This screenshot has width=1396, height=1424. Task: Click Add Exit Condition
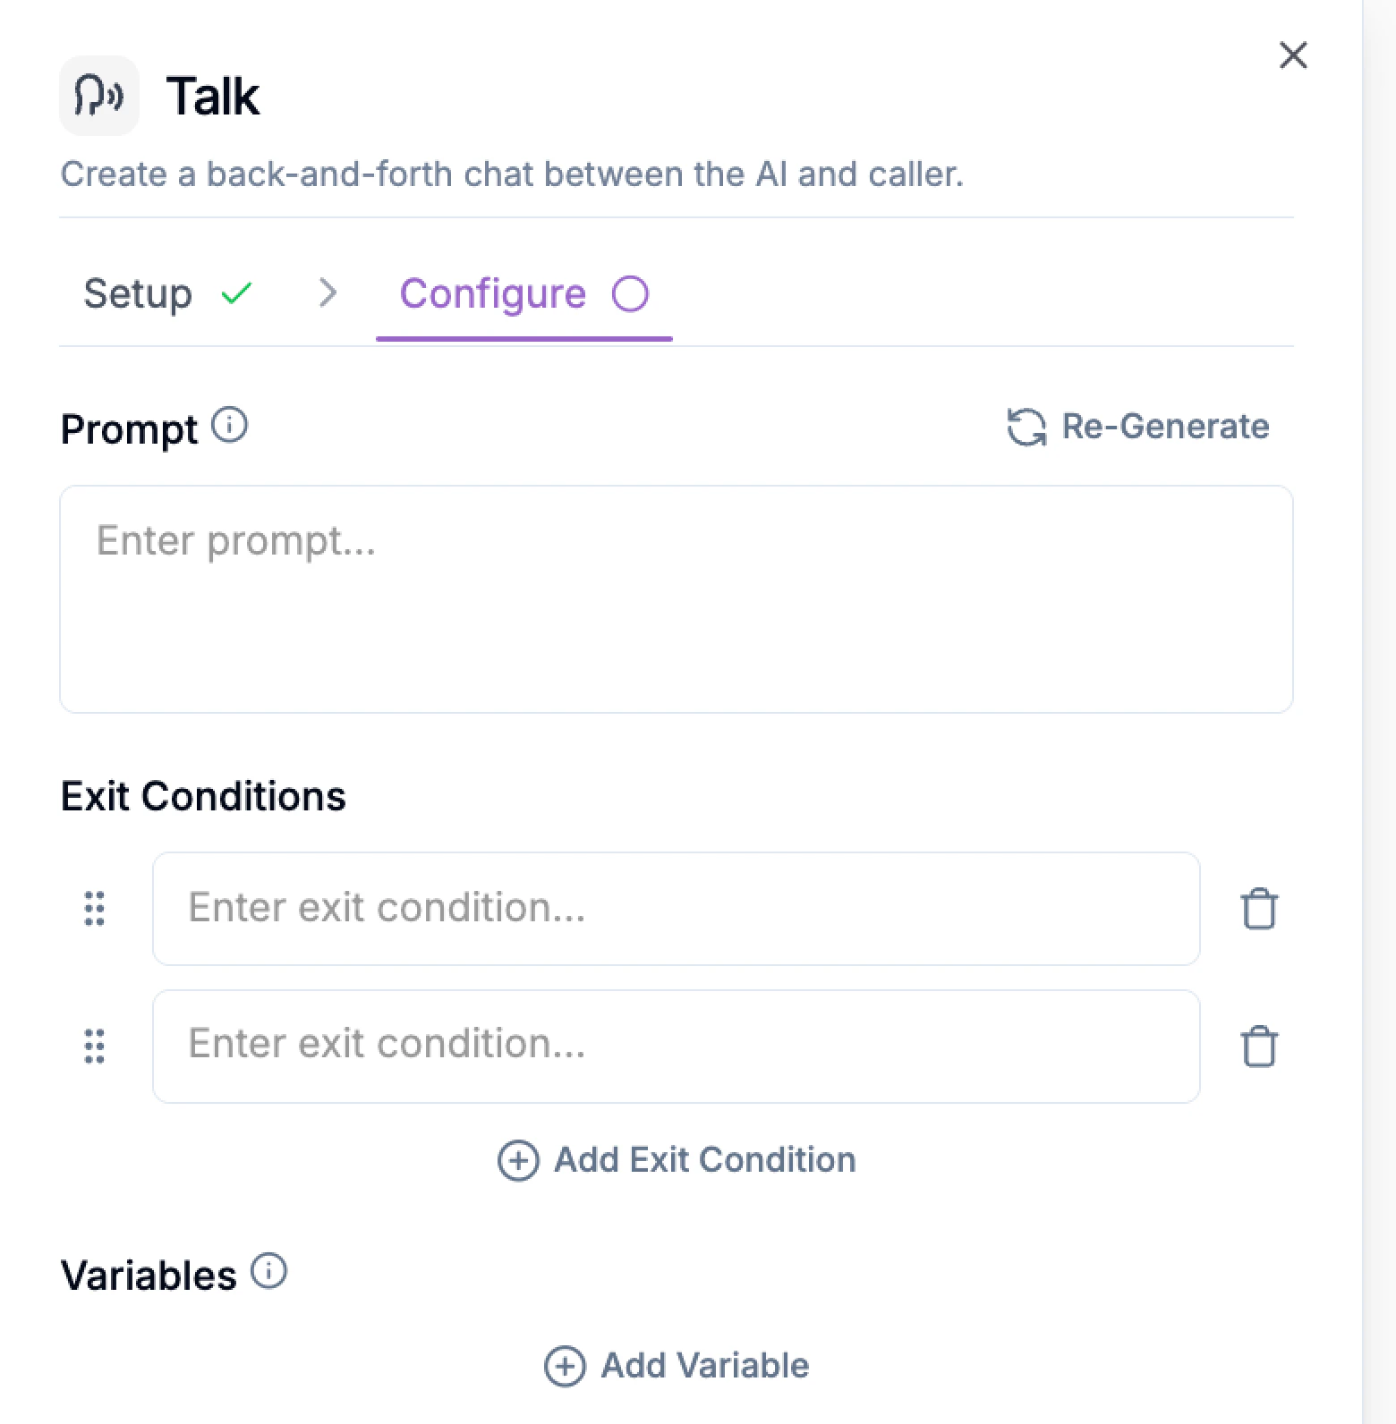(704, 1159)
